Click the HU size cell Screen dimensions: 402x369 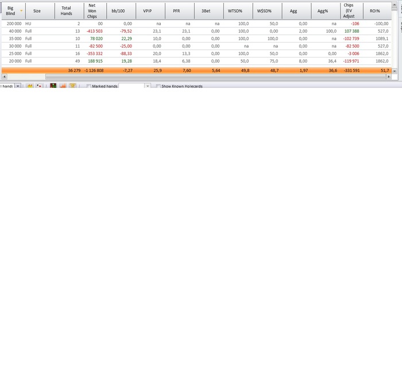28,24
